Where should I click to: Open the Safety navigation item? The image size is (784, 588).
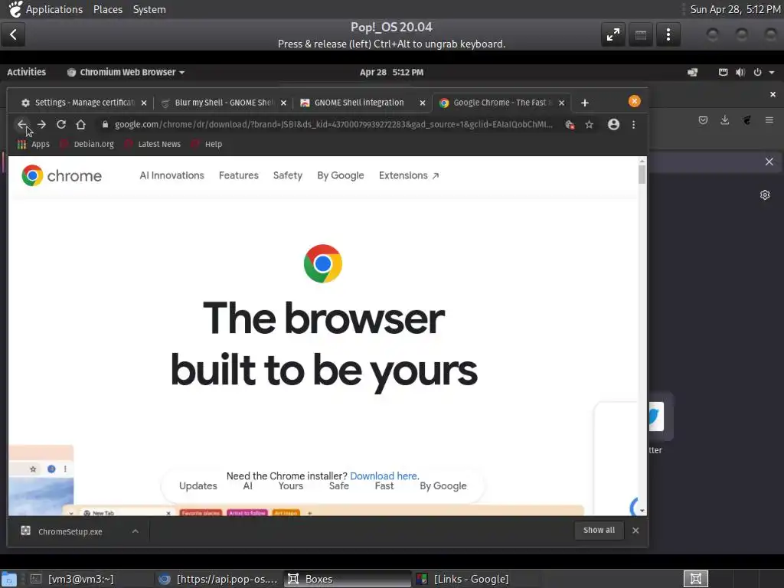tap(288, 175)
